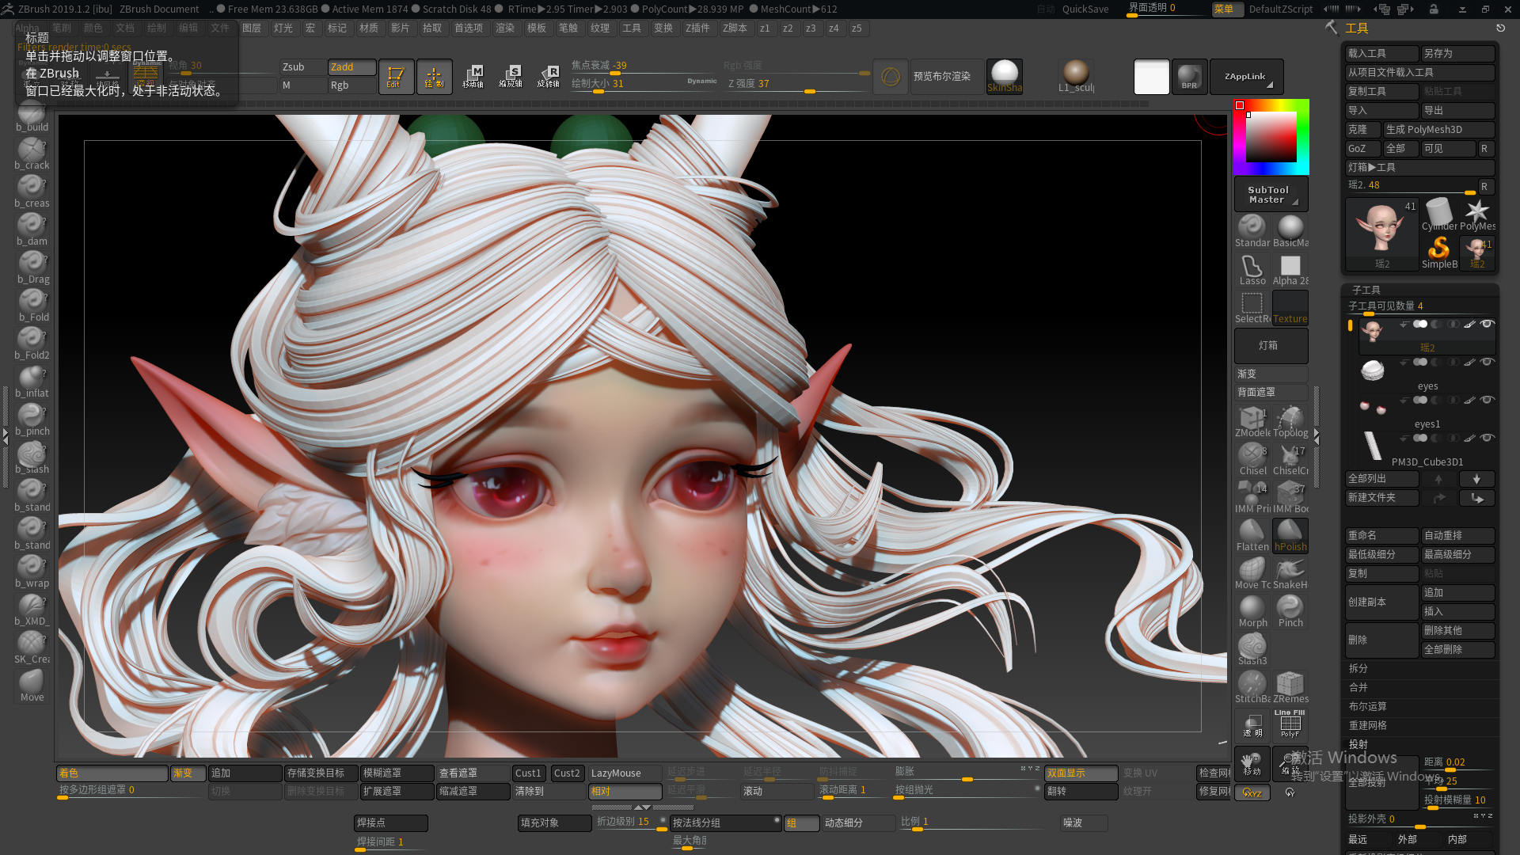1520x855 pixels.
Task: Toggle LazyMouse on or off
Action: [625, 773]
